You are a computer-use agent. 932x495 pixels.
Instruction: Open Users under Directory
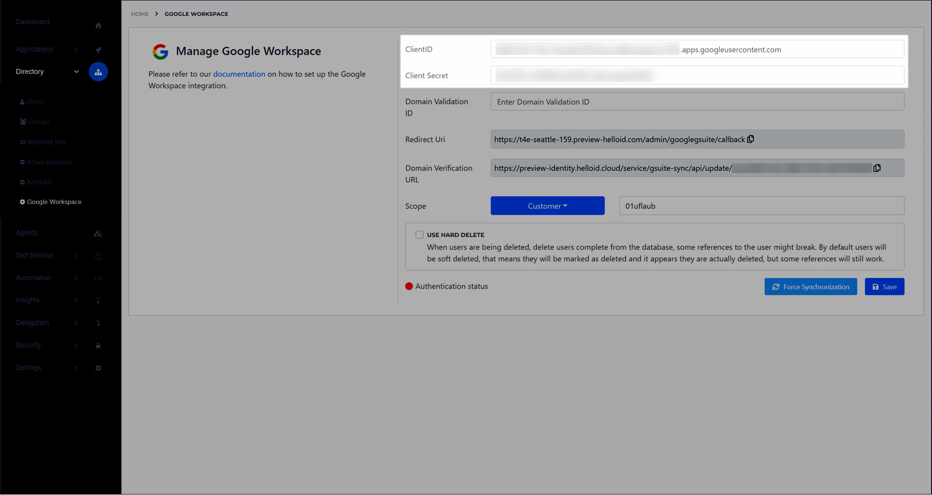pyautogui.click(x=32, y=102)
